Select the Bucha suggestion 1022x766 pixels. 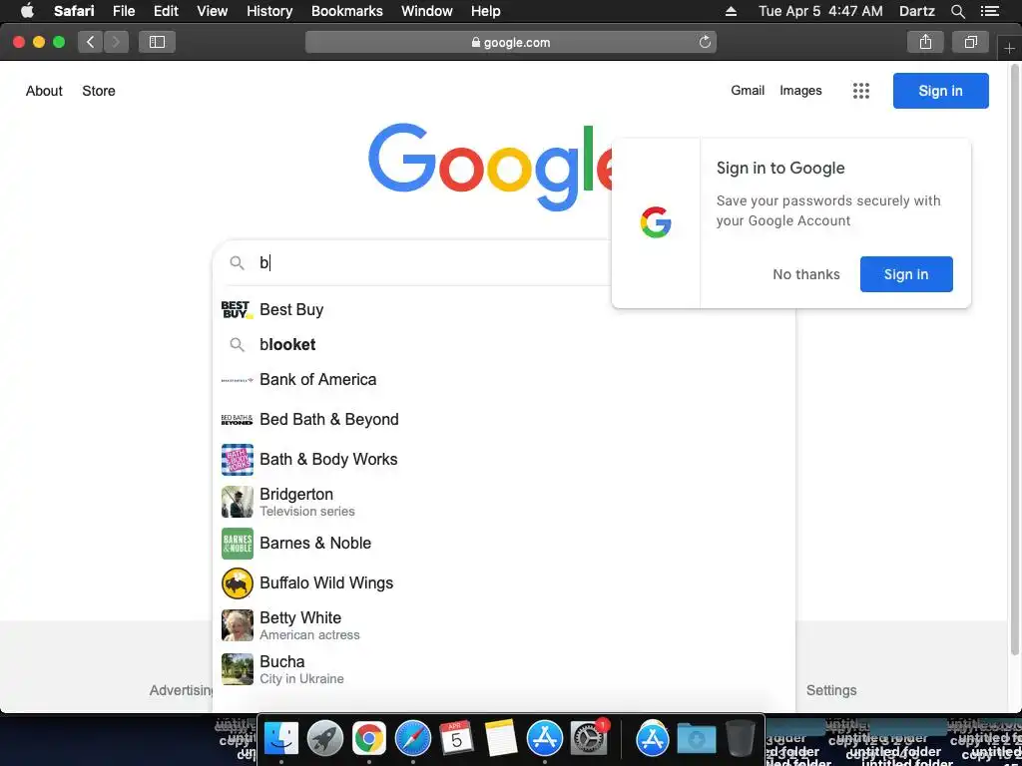point(504,669)
